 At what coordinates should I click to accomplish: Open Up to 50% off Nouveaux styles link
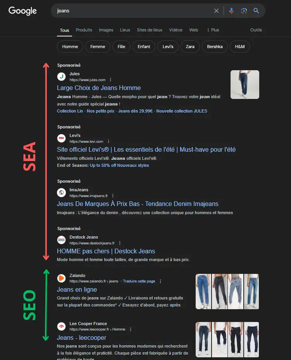[119, 165]
